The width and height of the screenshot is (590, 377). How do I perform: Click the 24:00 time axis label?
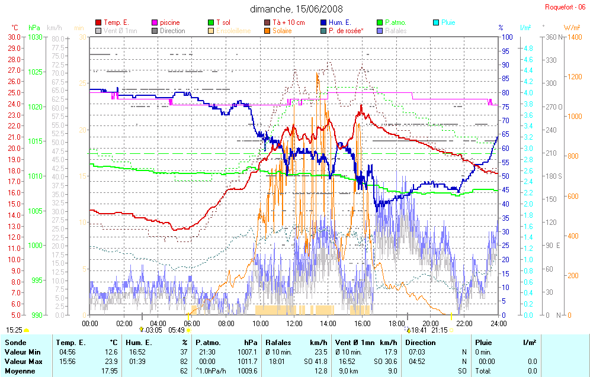499,323
